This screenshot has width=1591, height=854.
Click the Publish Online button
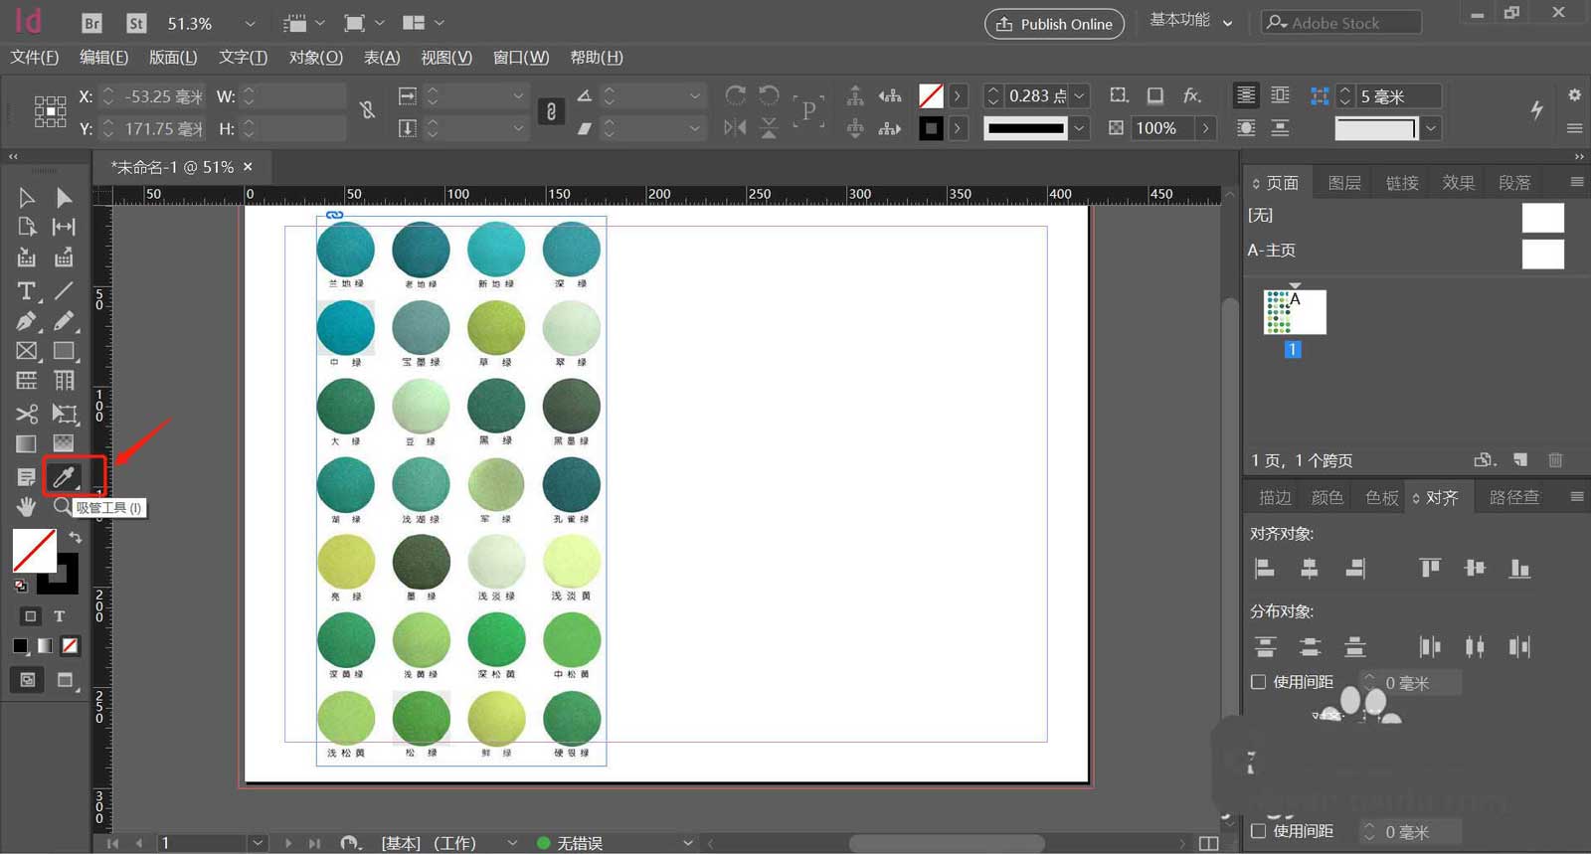point(1054,24)
